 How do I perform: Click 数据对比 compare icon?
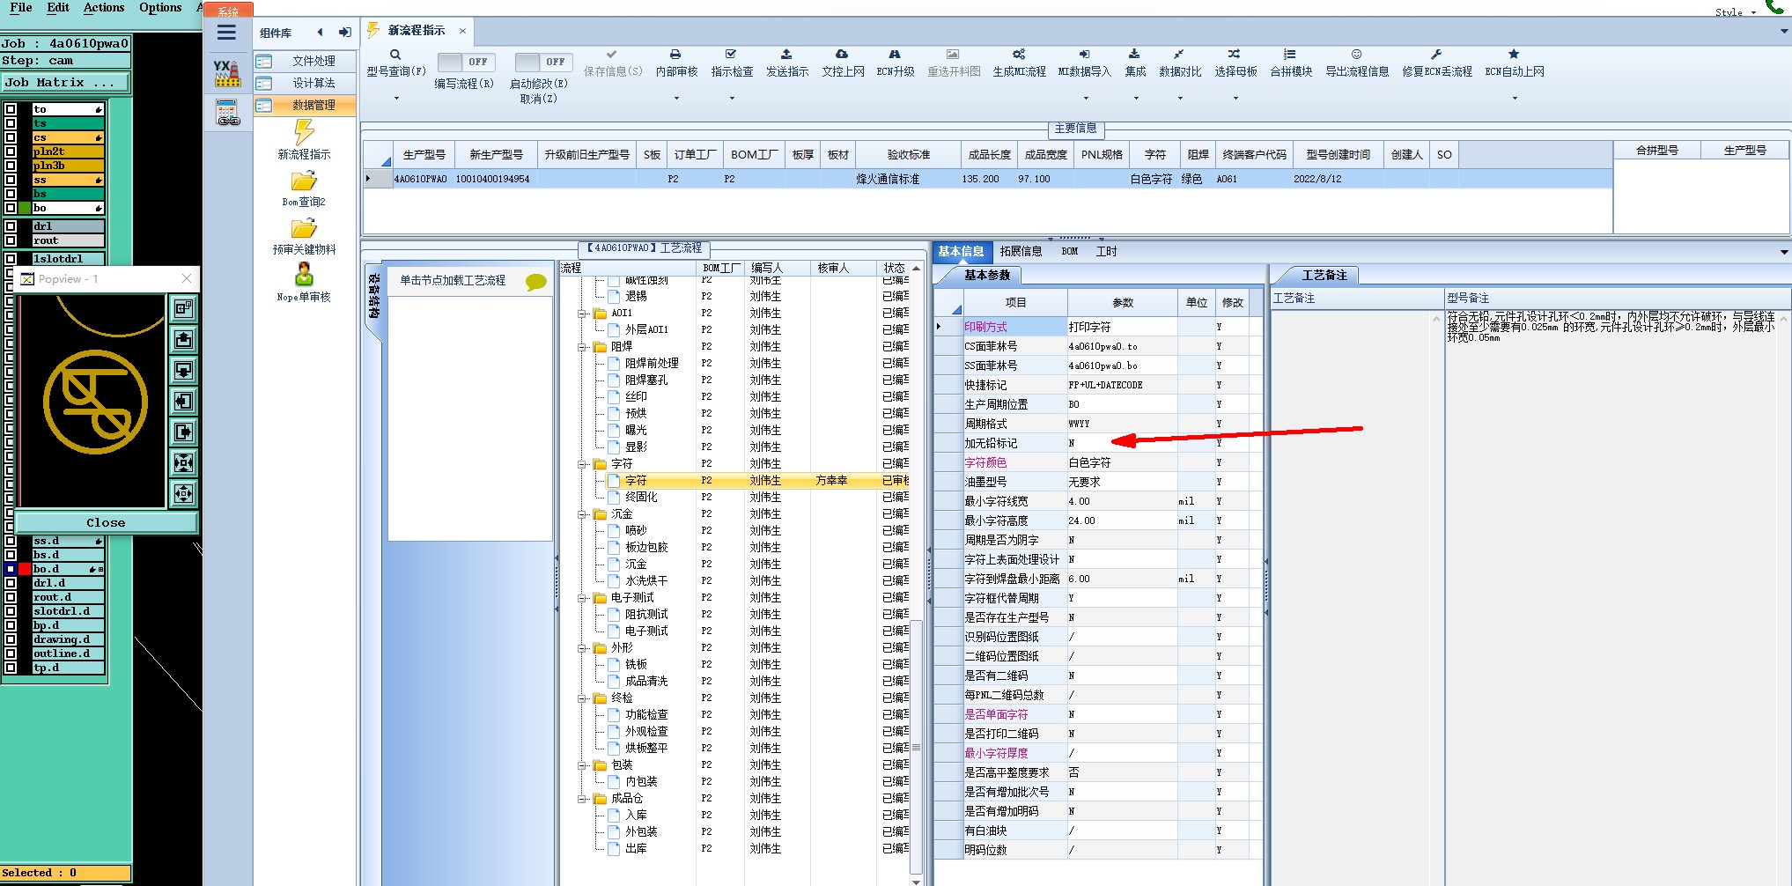[1179, 55]
